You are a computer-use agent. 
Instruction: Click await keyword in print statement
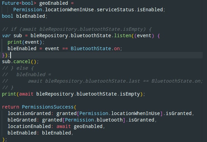[x=26, y=94]
